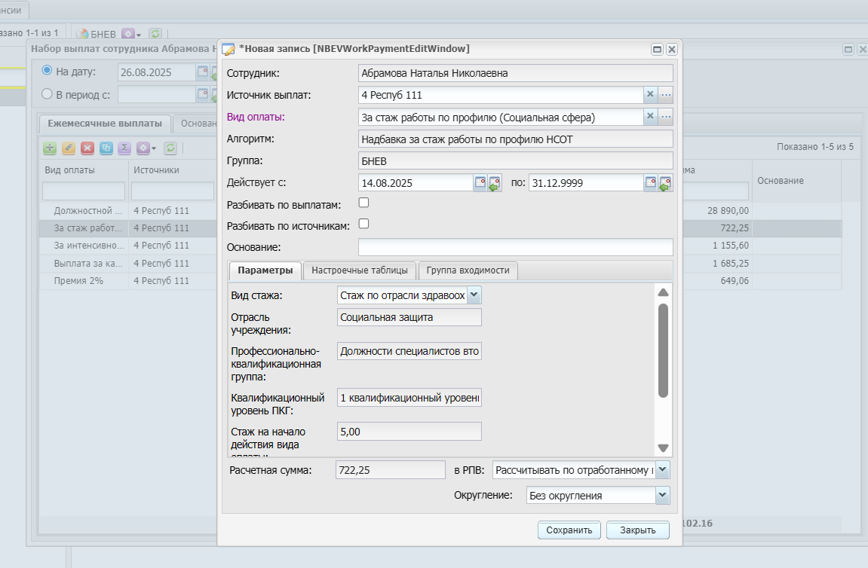Expand the Вид стажа dropdown
This screenshot has width=868, height=568.
(474, 295)
